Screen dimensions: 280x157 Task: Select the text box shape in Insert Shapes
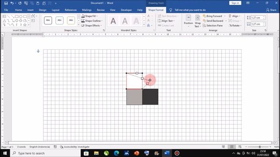point(4,17)
